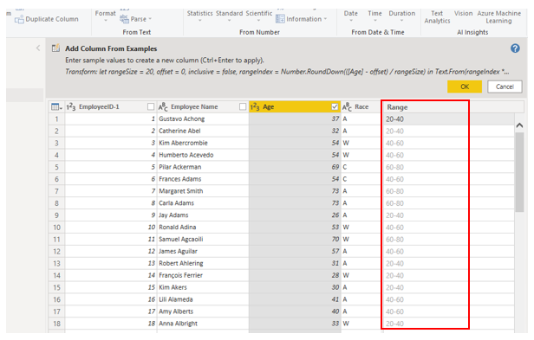This screenshot has width=534, height=340.
Task: Confirm the new column with OK
Action: click(465, 87)
